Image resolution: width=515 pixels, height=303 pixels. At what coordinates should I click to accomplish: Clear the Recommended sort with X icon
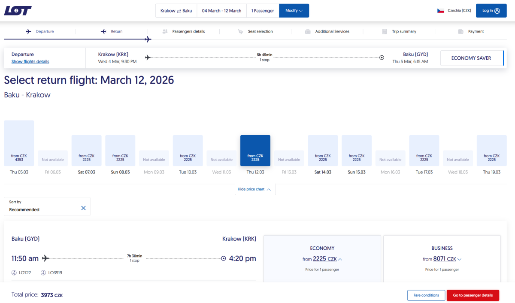(83, 208)
